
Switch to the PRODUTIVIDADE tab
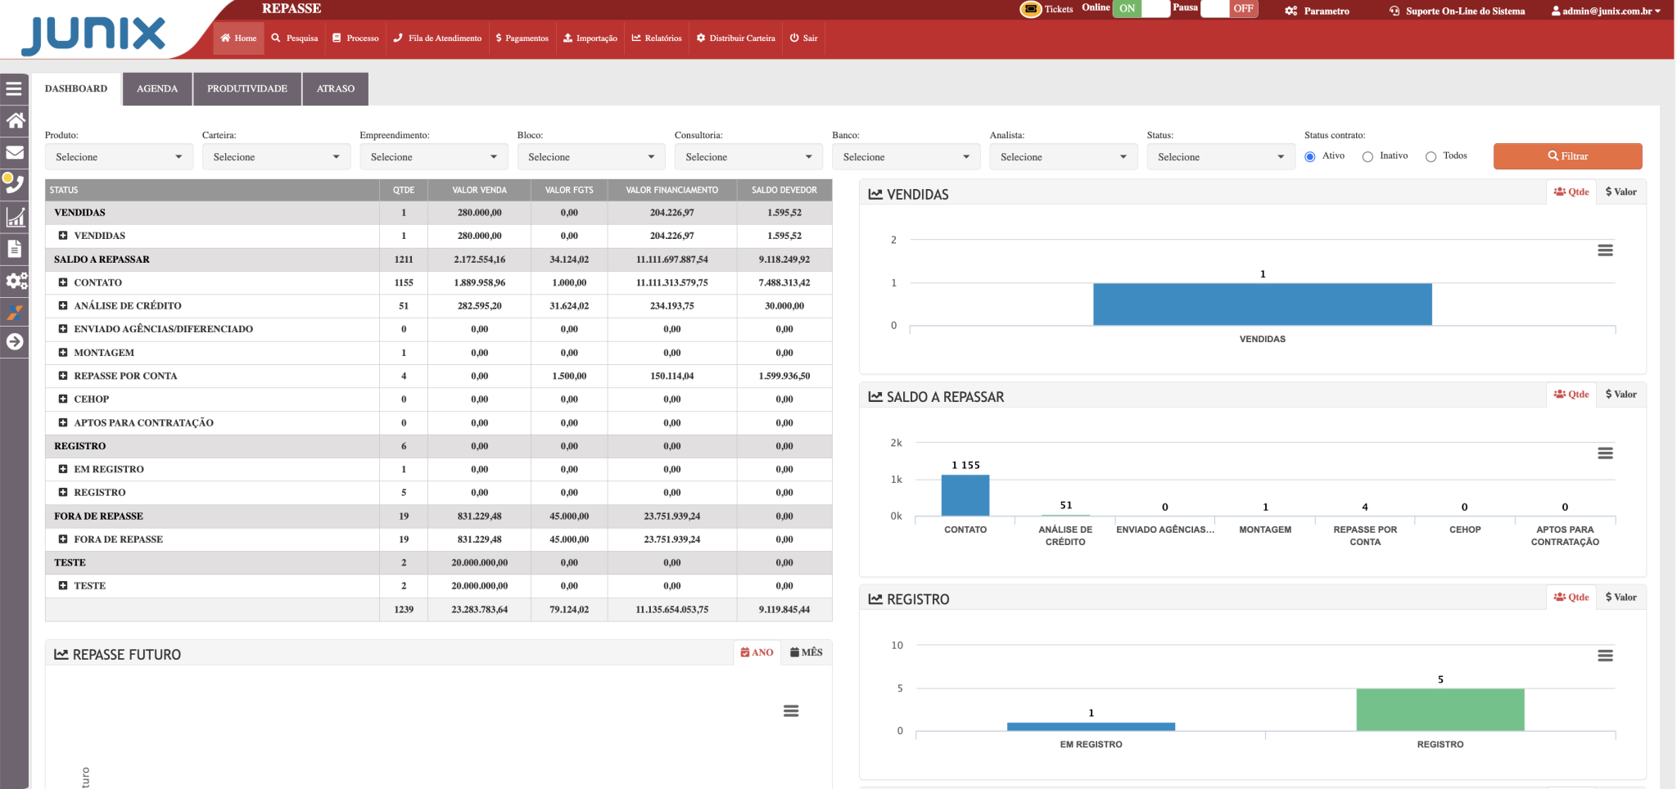coord(247,89)
